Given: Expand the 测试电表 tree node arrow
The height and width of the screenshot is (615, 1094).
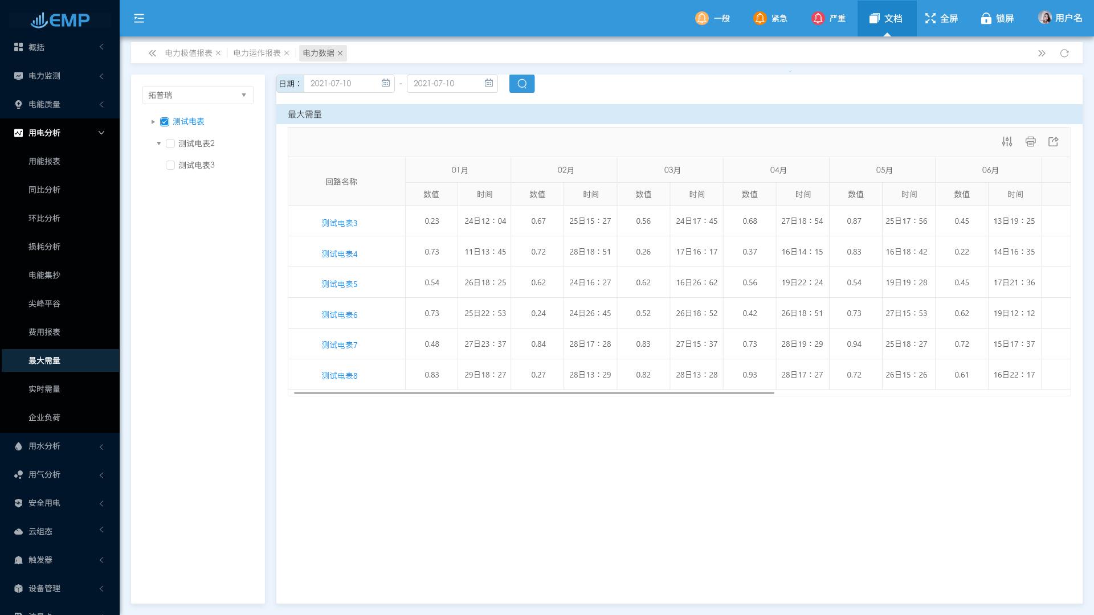Looking at the screenshot, I should pos(153,122).
